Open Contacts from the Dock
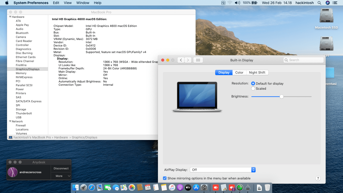 coord(140,187)
